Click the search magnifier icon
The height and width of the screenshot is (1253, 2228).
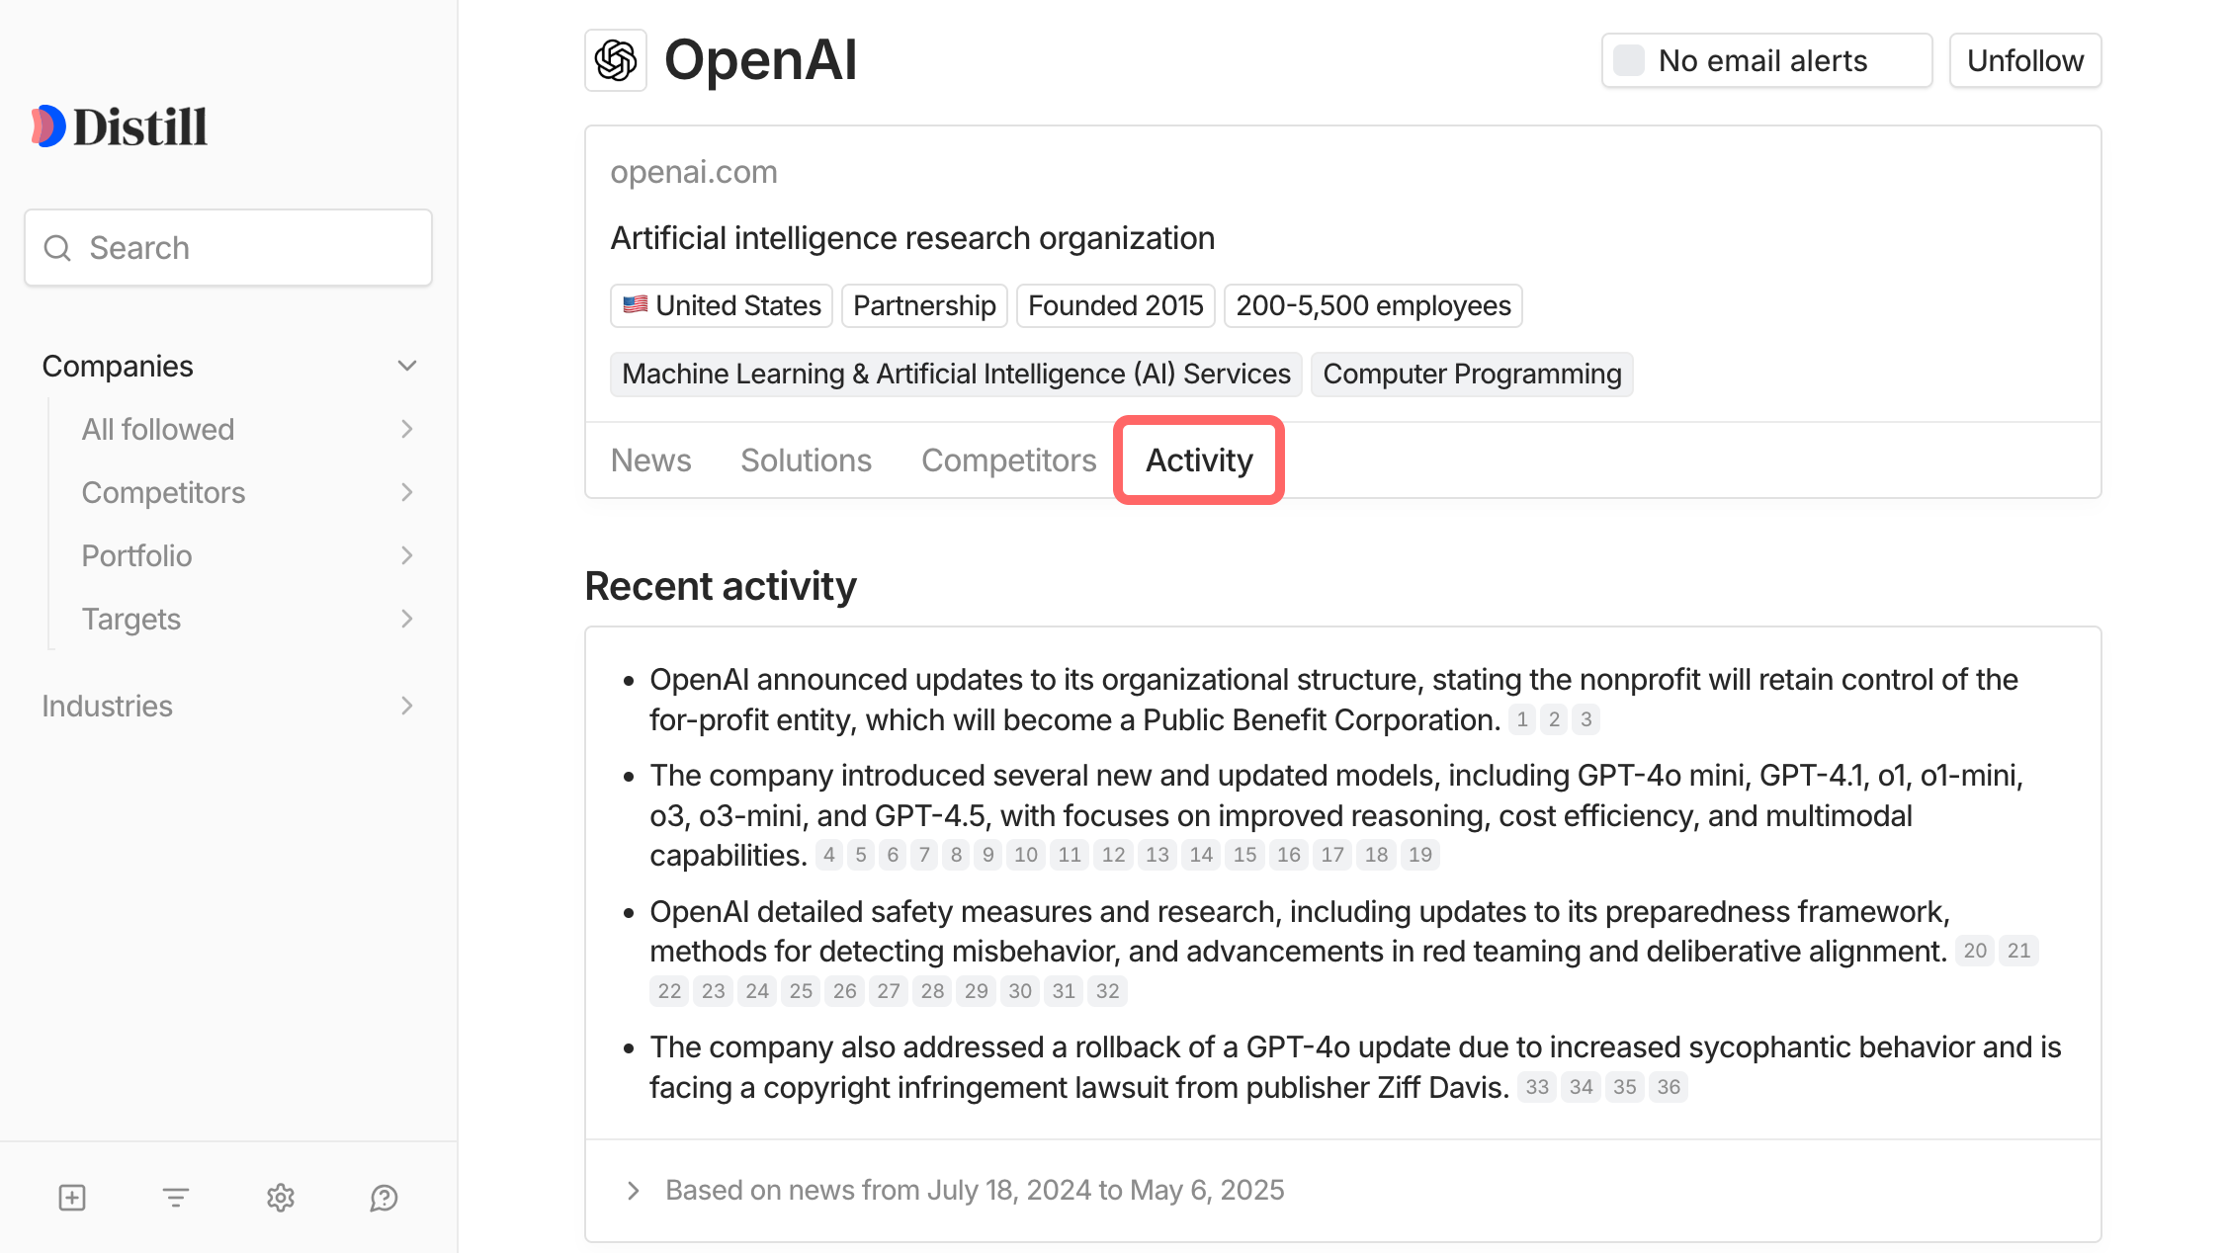tap(58, 248)
